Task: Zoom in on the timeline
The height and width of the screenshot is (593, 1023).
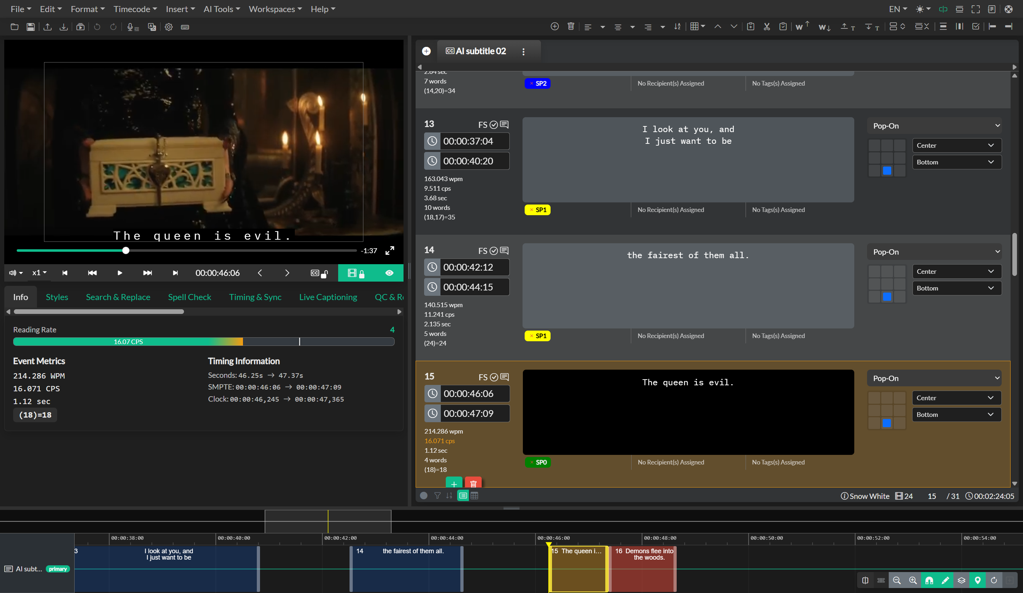Action: [x=913, y=580]
